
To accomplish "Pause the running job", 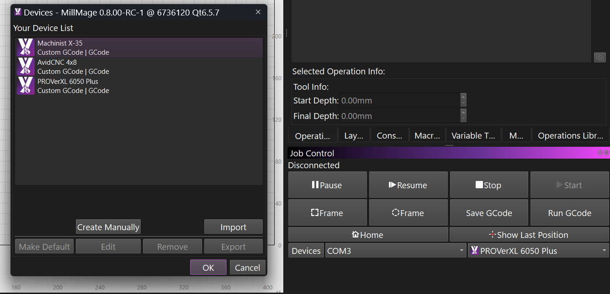I will pyautogui.click(x=328, y=185).
